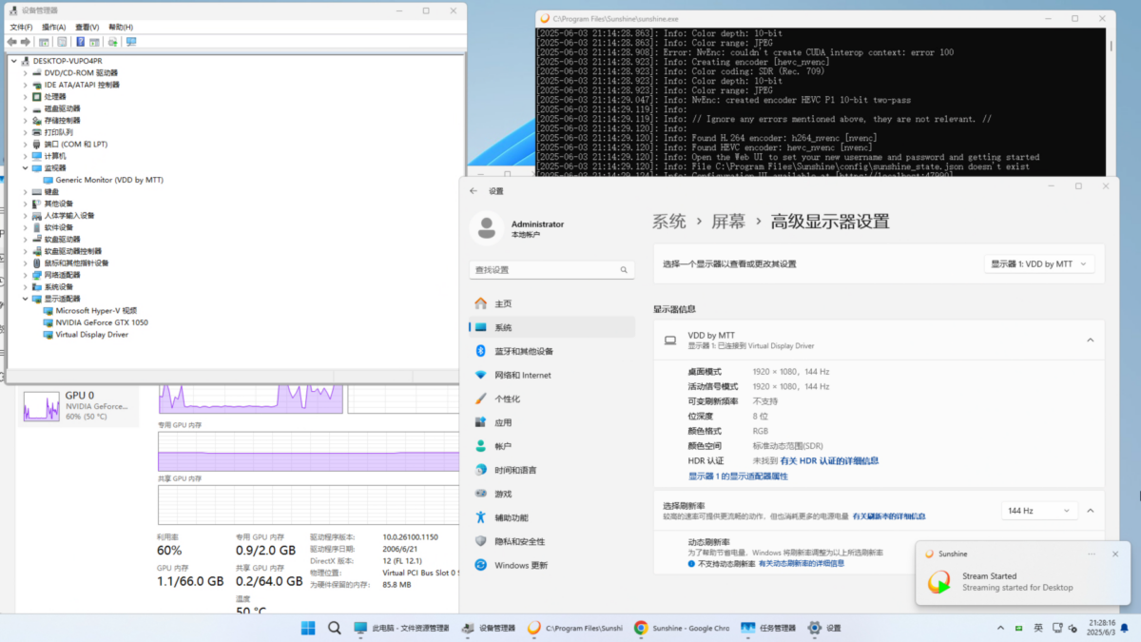Click the taskbar search magnifier icon

point(335,628)
